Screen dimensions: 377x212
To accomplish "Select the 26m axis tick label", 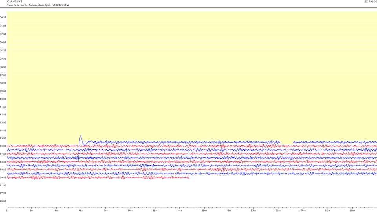I will pos(328,210).
